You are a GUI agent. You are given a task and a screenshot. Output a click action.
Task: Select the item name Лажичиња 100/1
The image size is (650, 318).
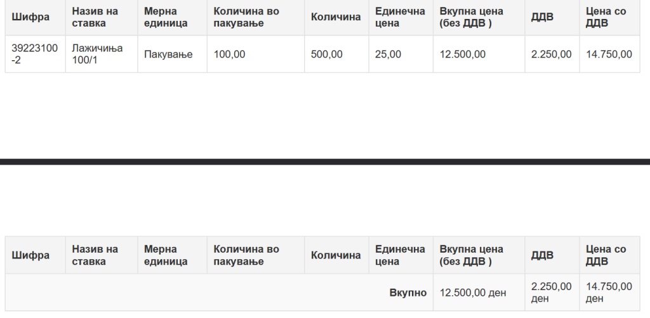pyautogui.click(x=97, y=54)
